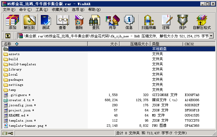Open the Wizard (向导) tool
217x137 pixels.
tap(112, 22)
